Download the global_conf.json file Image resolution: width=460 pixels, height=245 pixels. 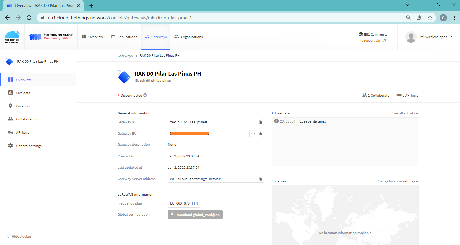(x=195, y=215)
